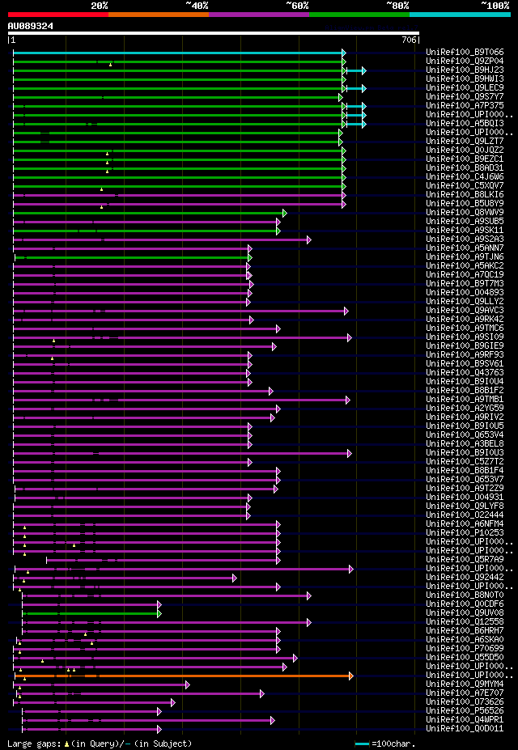
Task: Click the arrowhead ending the UniRef100_A9SI09 alignment
Action: point(350,337)
